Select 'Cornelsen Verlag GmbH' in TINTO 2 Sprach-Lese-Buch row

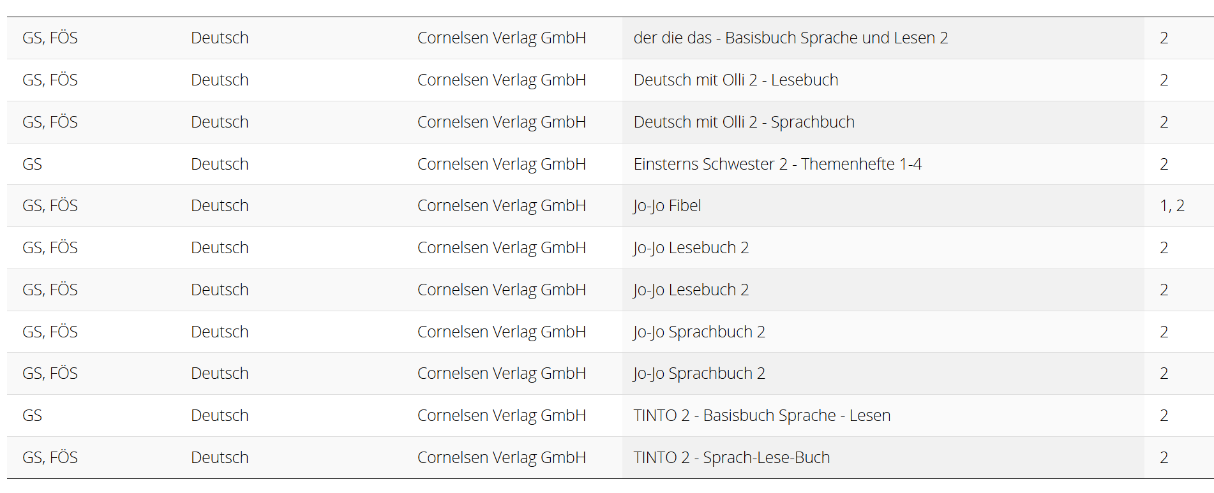point(501,458)
